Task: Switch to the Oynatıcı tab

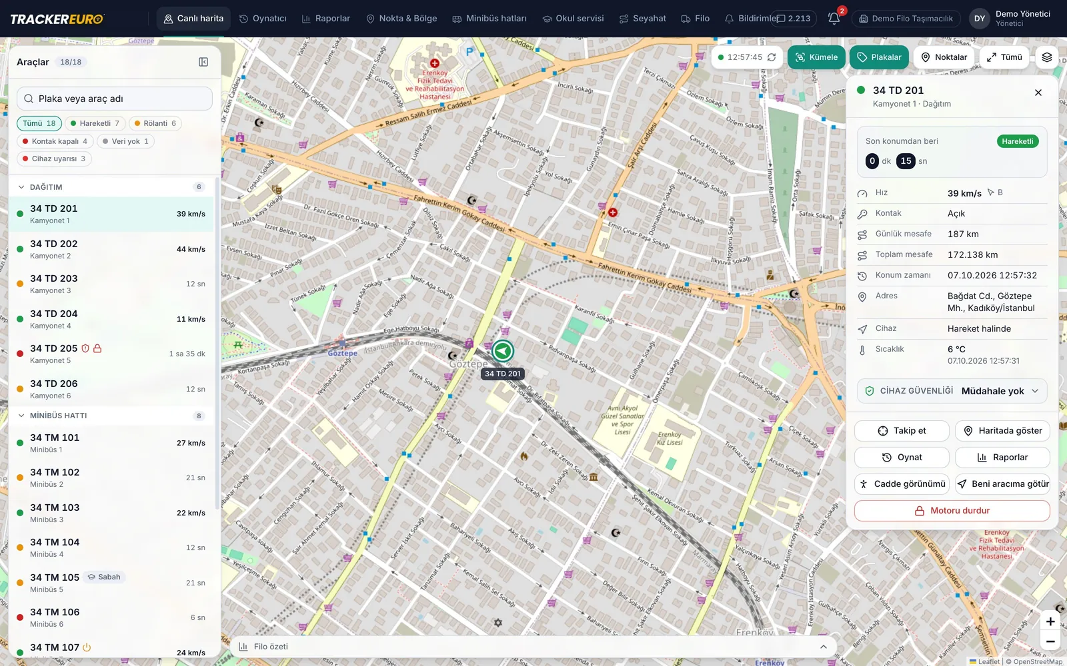Action: point(263,19)
